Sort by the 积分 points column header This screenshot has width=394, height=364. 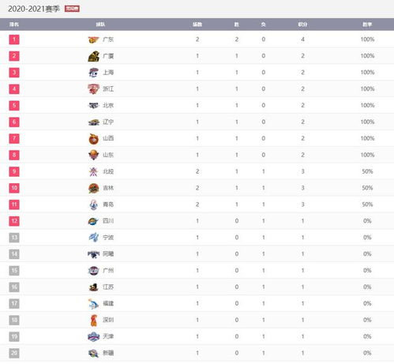pos(302,24)
